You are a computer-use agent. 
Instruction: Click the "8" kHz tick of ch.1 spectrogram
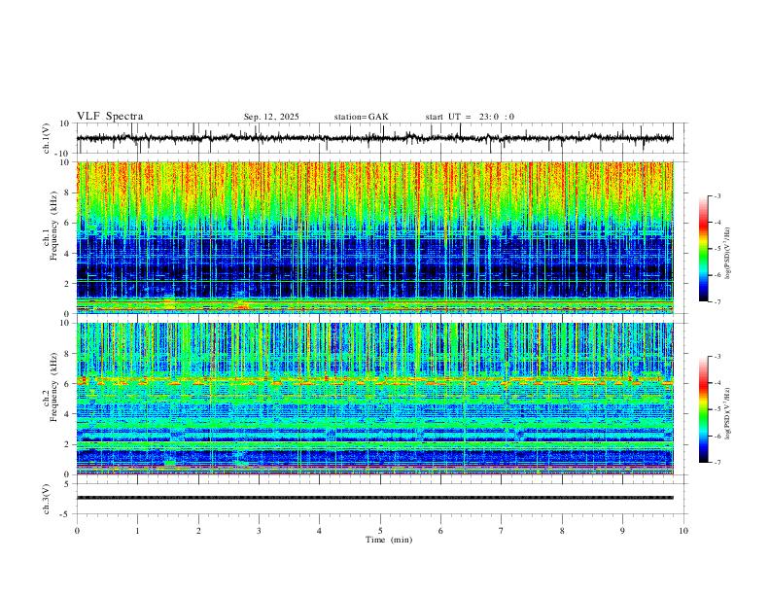tap(67, 192)
